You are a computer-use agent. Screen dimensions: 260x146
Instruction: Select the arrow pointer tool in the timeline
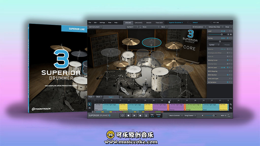click(89, 104)
